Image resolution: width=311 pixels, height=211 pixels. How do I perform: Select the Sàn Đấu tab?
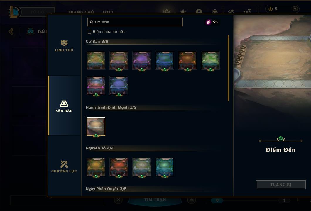click(64, 106)
